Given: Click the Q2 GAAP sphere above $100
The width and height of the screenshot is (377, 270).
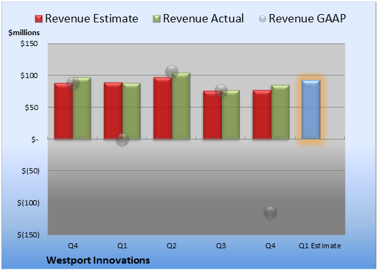Looking at the screenshot, I should click(172, 72).
